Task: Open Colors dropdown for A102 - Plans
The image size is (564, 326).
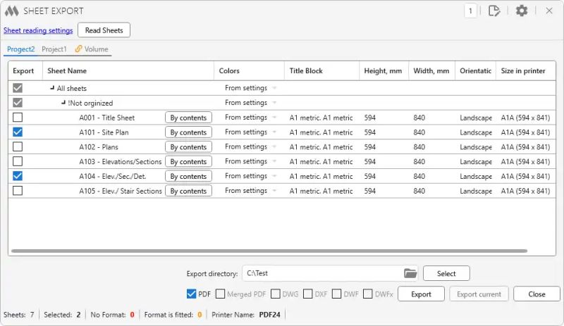Action: click(274, 147)
